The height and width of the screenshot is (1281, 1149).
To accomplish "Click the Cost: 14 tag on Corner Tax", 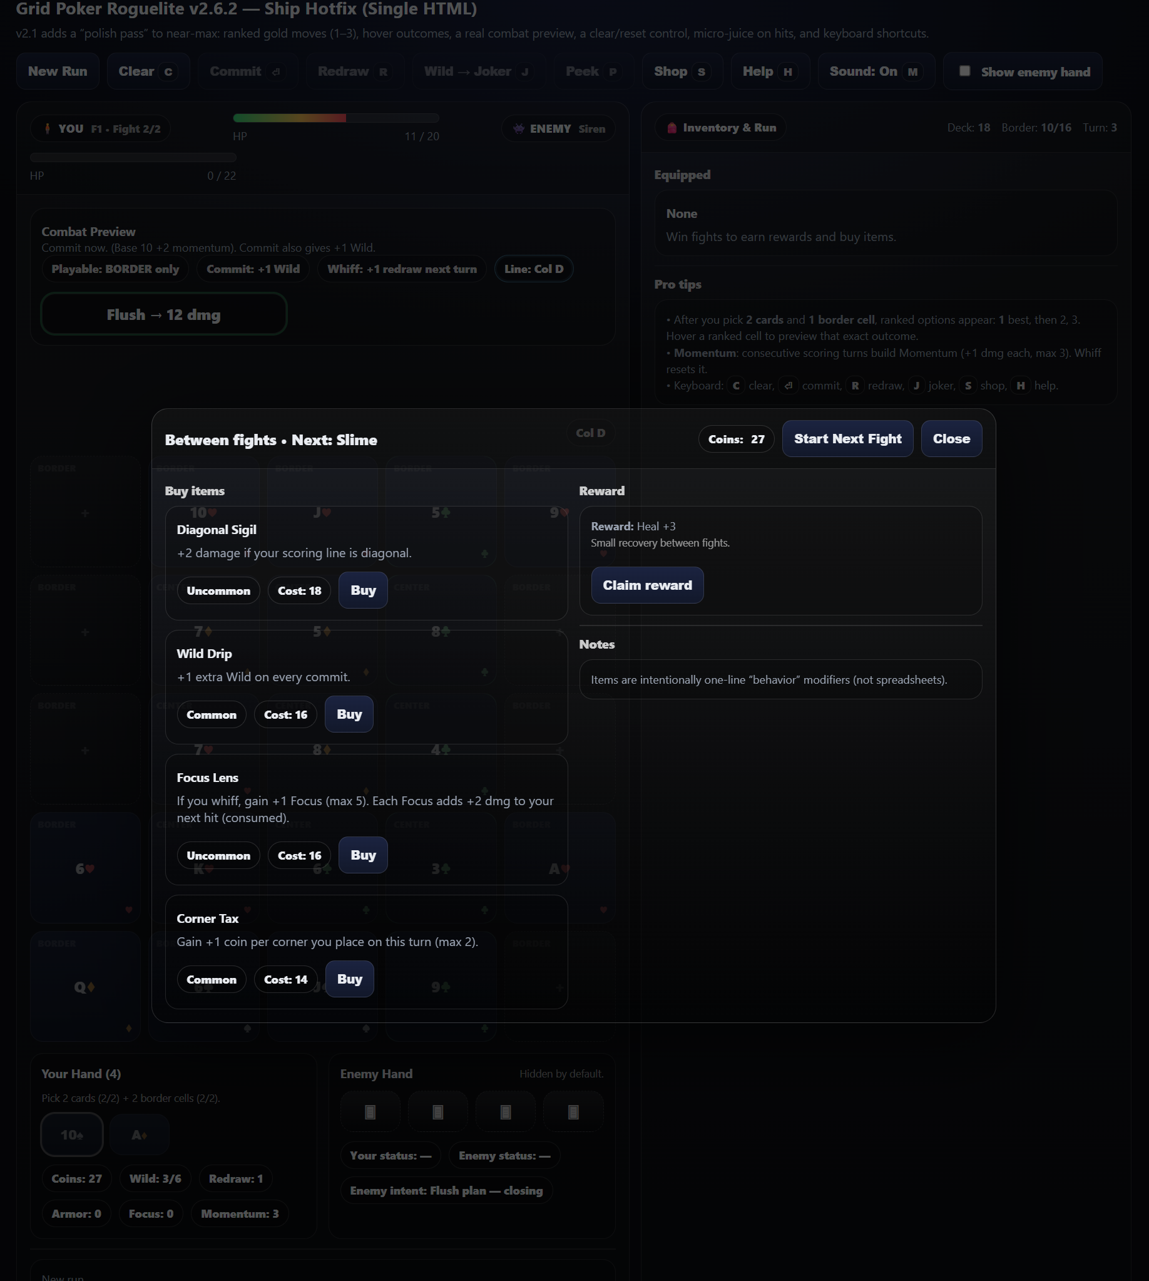I will pos(285,979).
